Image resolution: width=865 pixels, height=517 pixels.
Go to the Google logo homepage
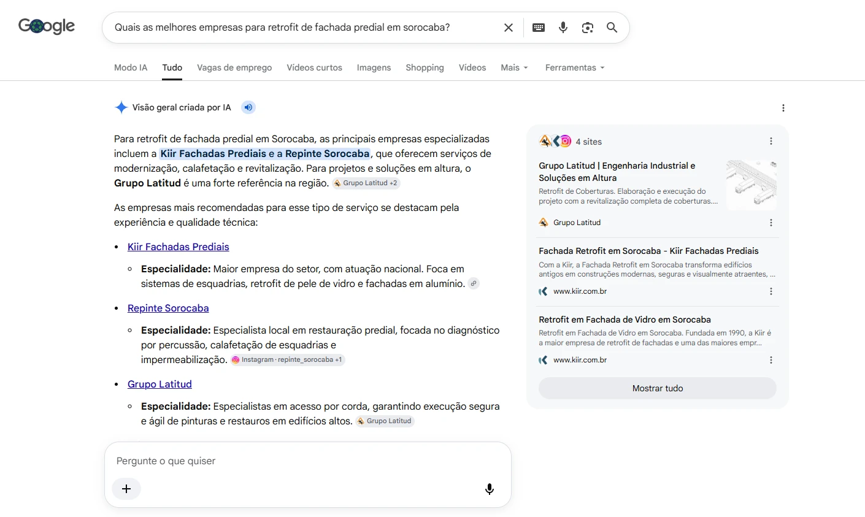tap(47, 26)
